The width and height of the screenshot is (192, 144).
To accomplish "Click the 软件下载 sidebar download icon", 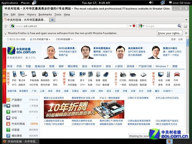I will 8,112.
